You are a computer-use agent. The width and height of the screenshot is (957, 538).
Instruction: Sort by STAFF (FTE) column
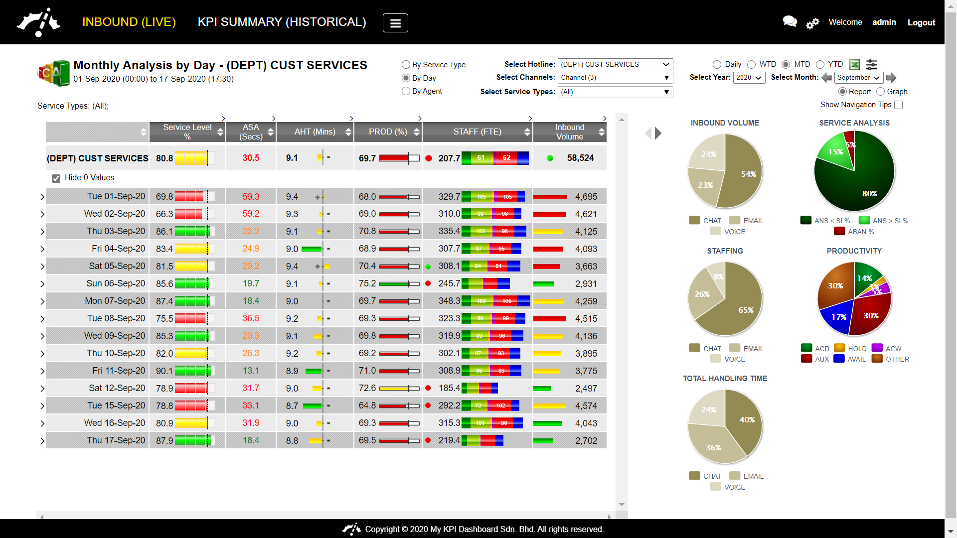coord(527,132)
